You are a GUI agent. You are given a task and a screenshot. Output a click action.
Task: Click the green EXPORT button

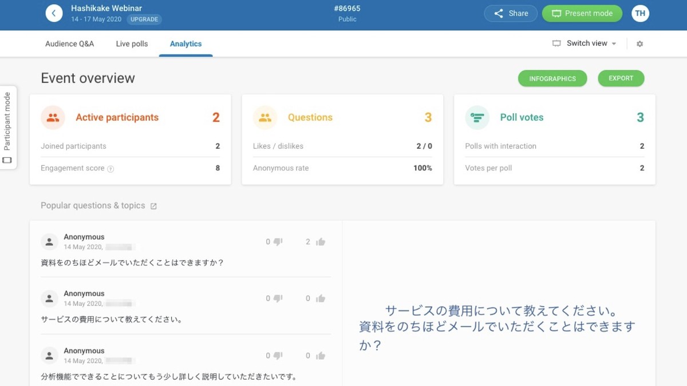(x=621, y=78)
